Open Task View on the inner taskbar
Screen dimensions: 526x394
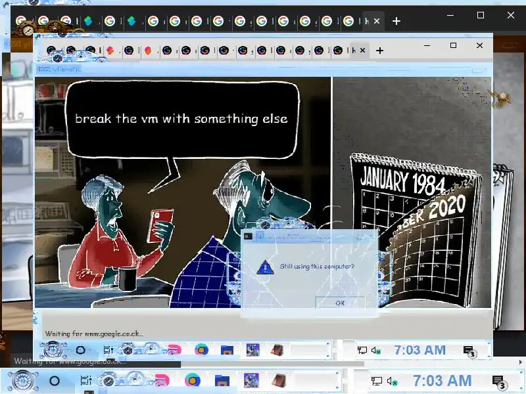[108, 350]
